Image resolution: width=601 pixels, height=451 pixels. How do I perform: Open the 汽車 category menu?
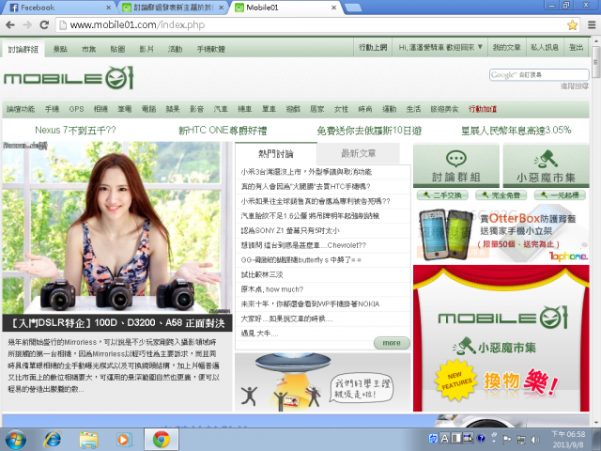click(x=221, y=109)
